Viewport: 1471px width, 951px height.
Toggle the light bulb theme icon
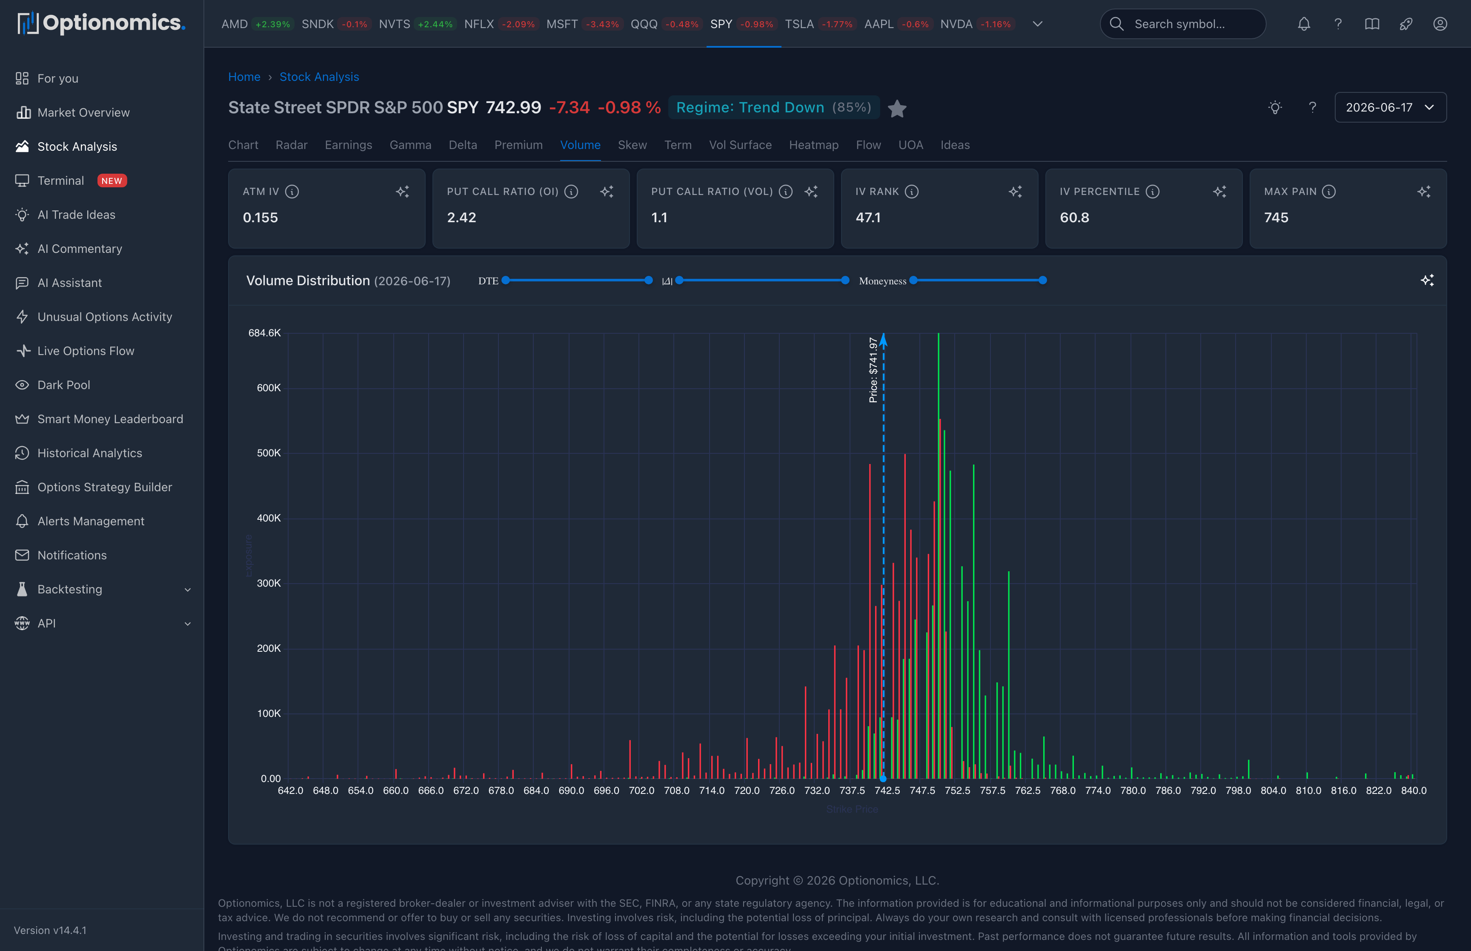1275,107
